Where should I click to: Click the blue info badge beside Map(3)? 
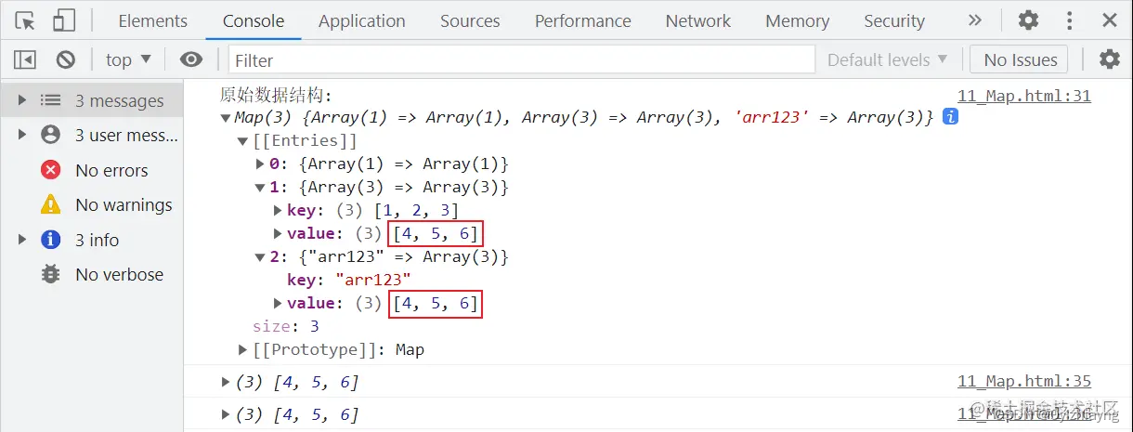tap(950, 117)
